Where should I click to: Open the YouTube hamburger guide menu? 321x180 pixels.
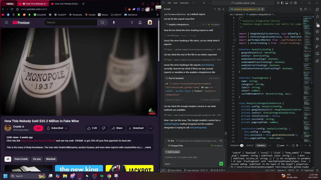click(x=7, y=22)
